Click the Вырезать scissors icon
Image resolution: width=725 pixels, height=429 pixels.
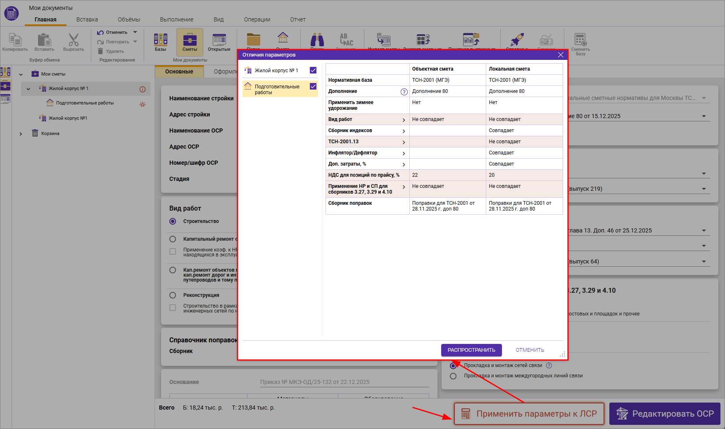(x=74, y=41)
